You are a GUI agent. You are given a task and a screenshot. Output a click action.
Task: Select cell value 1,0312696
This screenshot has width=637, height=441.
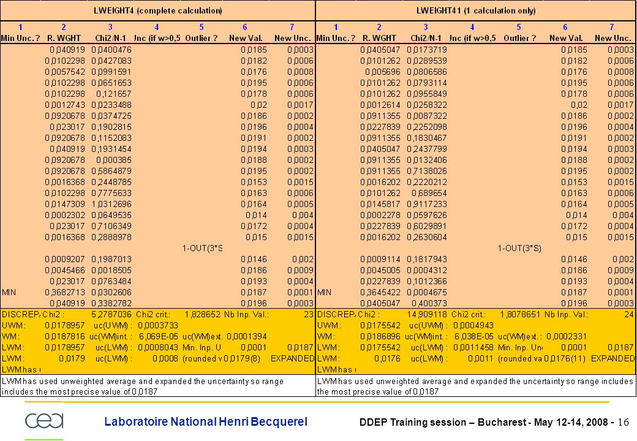tap(111, 204)
